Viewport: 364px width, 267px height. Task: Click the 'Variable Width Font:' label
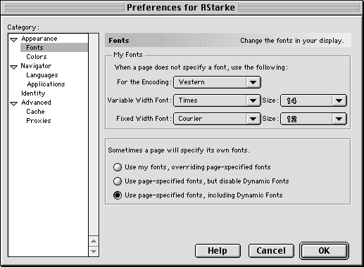point(139,100)
